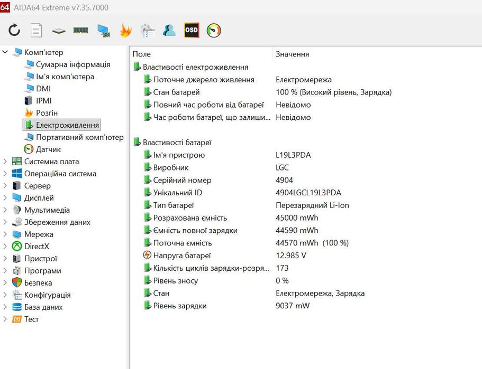Click the flame stress test icon
The height and width of the screenshot is (369, 482).
coord(125,31)
